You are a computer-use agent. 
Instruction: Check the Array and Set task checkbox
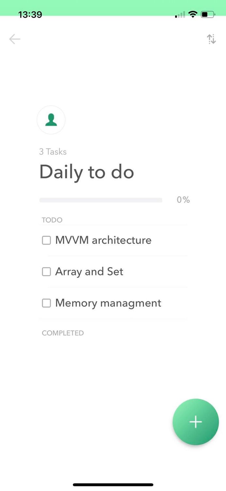(x=46, y=271)
